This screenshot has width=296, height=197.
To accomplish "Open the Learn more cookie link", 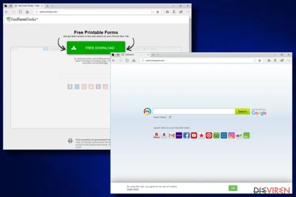I will [x=133, y=189].
